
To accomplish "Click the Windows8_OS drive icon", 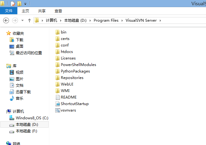I will [x=12, y=118].
